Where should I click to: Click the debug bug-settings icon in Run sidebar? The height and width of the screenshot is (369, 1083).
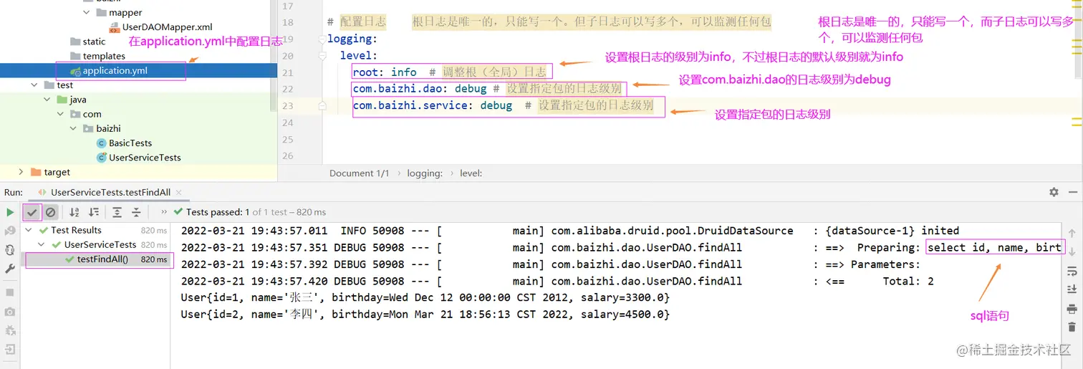pos(10,330)
